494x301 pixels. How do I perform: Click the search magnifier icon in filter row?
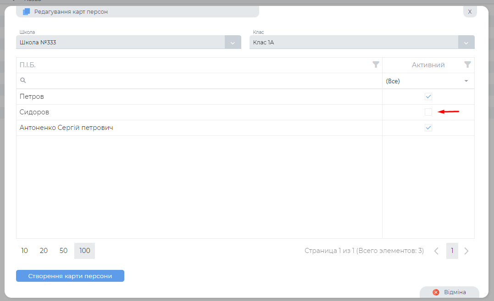click(23, 81)
